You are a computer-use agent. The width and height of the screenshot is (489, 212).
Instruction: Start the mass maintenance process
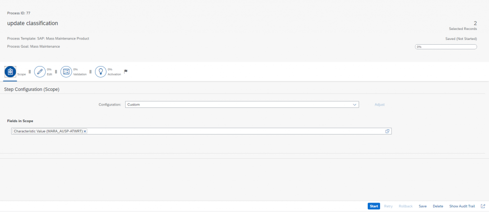tap(373, 206)
